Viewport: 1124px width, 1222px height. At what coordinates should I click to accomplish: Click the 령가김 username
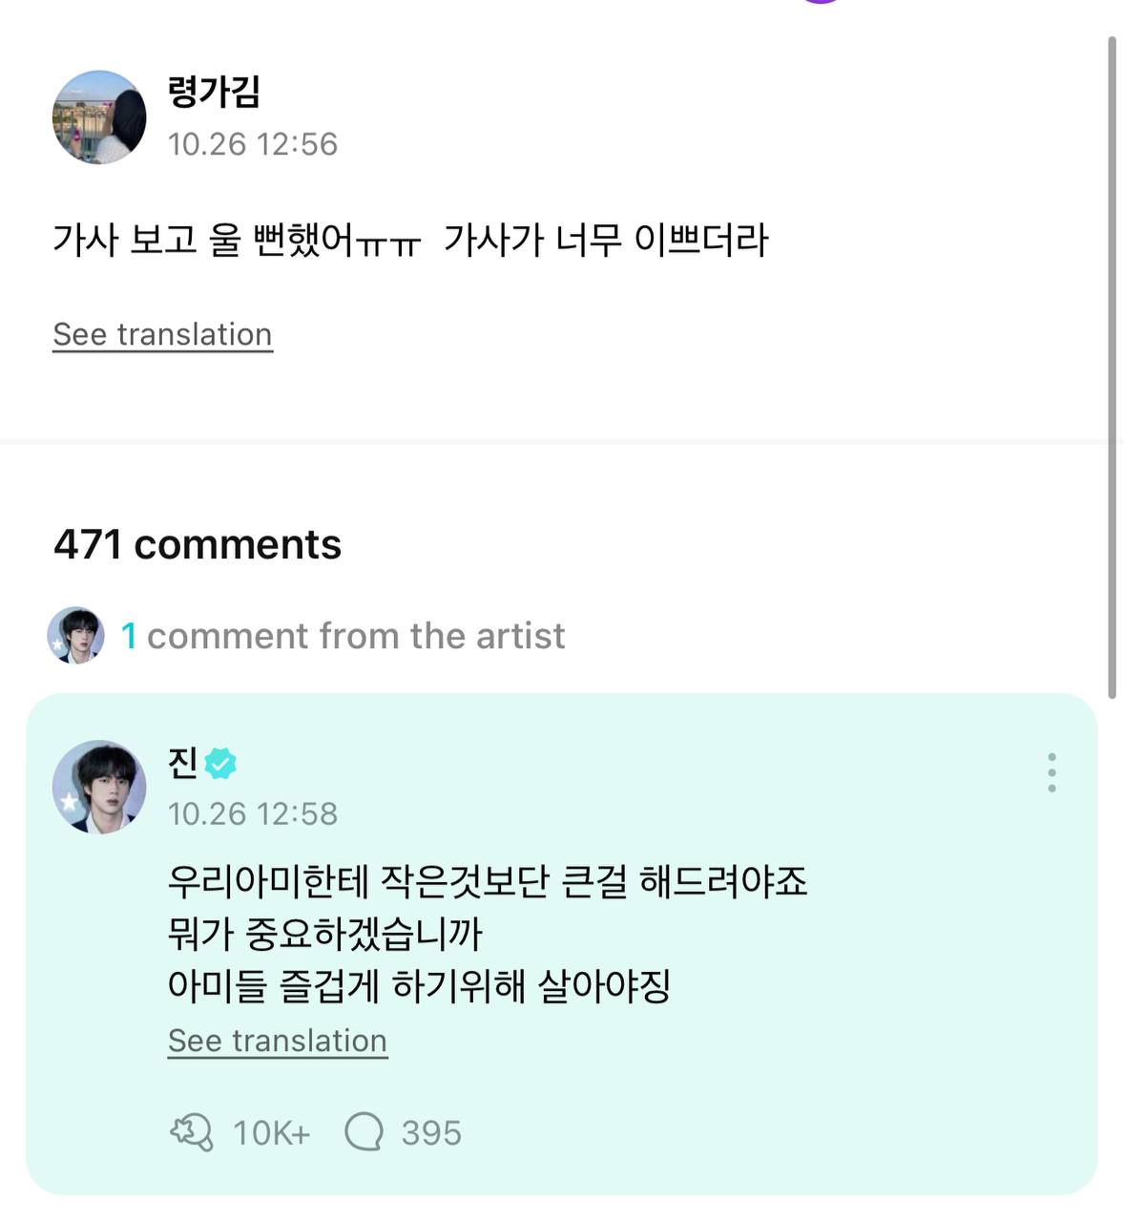tap(214, 92)
